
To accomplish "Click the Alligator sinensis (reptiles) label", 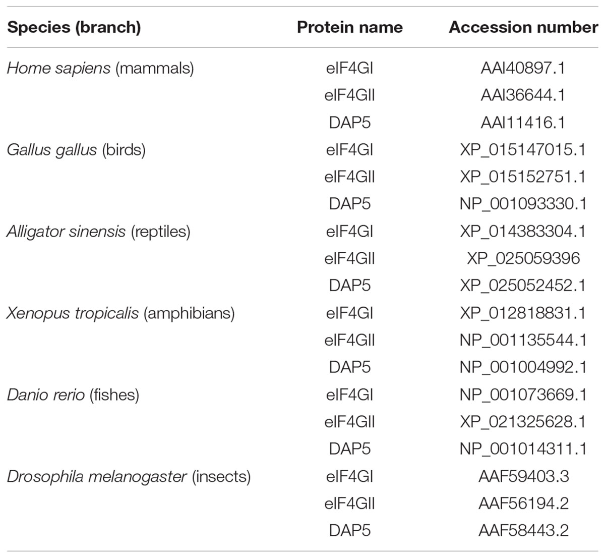I will tap(99, 232).
